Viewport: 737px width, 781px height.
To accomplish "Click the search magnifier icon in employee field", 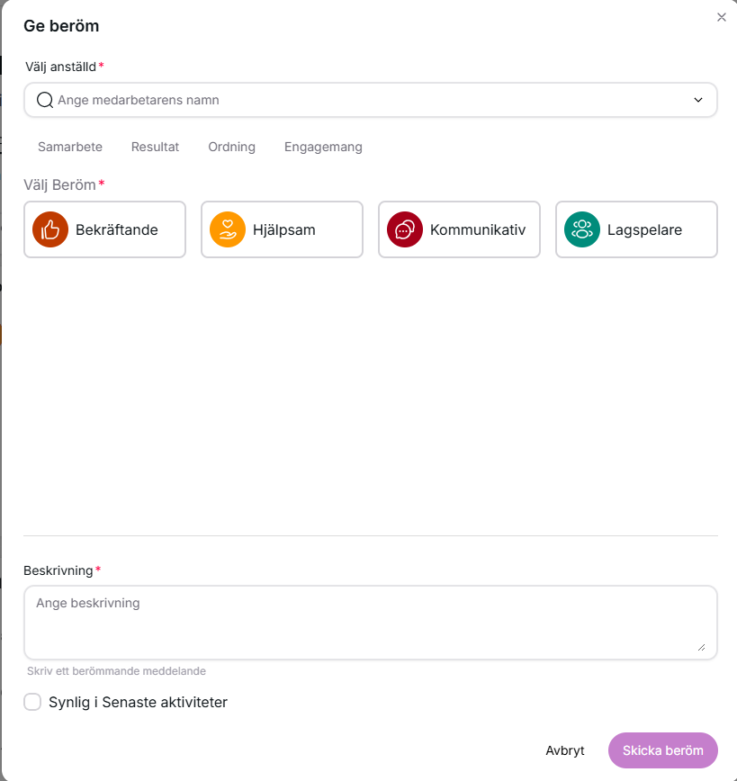I will click(45, 100).
